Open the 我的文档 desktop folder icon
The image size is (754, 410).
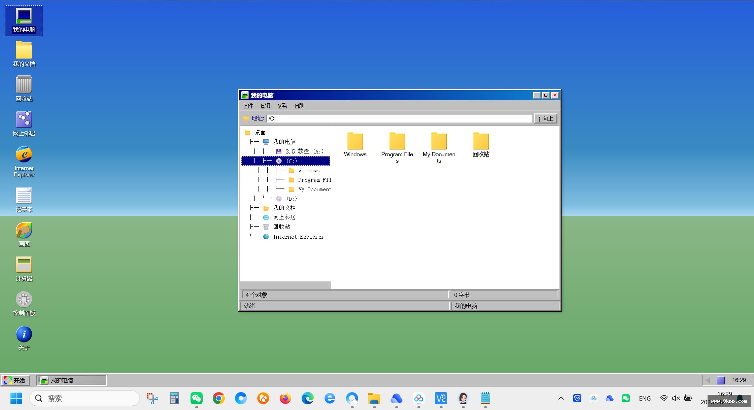tap(24, 54)
